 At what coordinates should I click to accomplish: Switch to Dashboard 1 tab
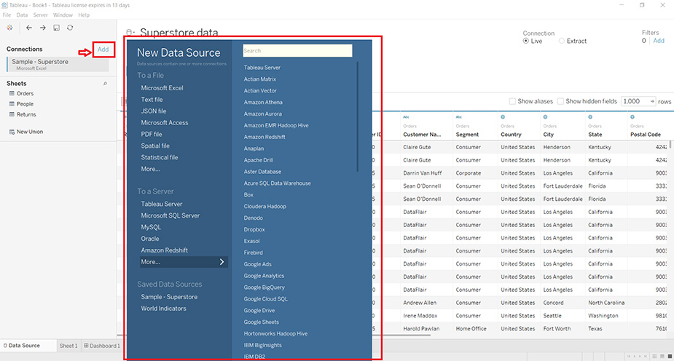(x=102, y=346)
